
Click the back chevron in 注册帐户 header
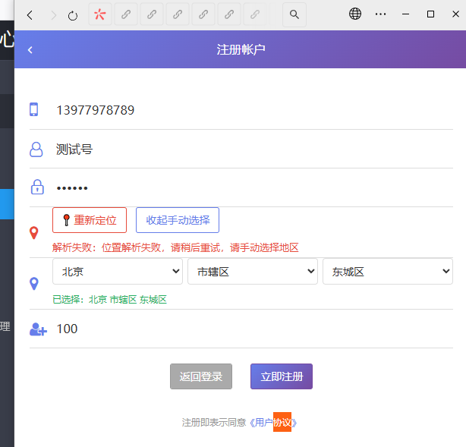tap(30, 49)
